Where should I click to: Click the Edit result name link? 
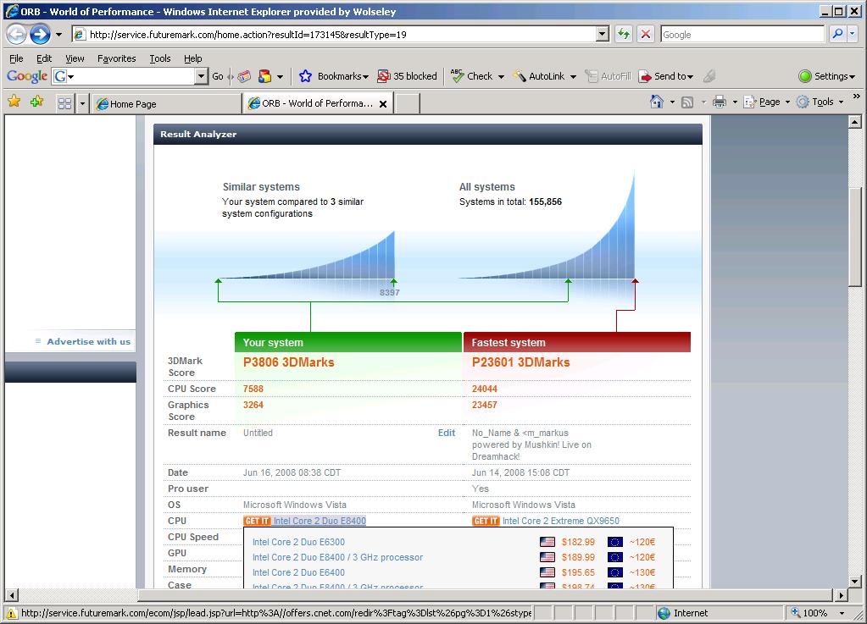coord(447,433)
